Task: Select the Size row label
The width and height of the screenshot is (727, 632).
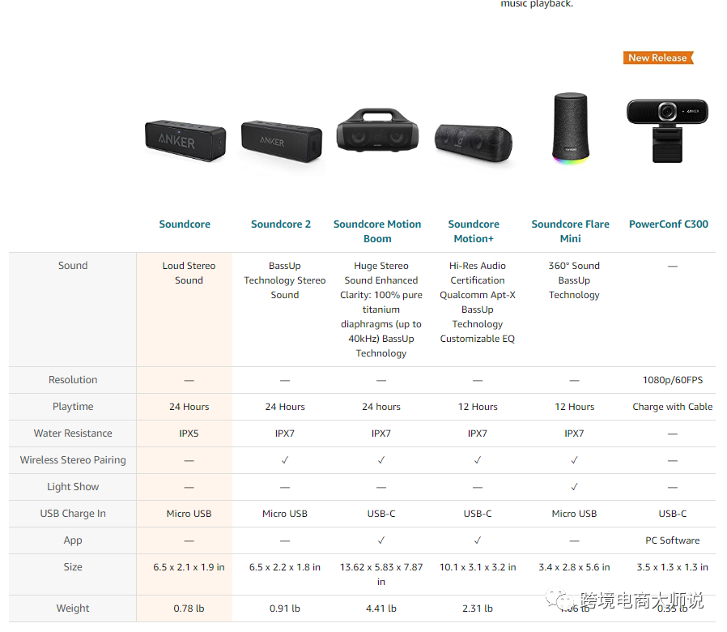Action: pos(73,566)
